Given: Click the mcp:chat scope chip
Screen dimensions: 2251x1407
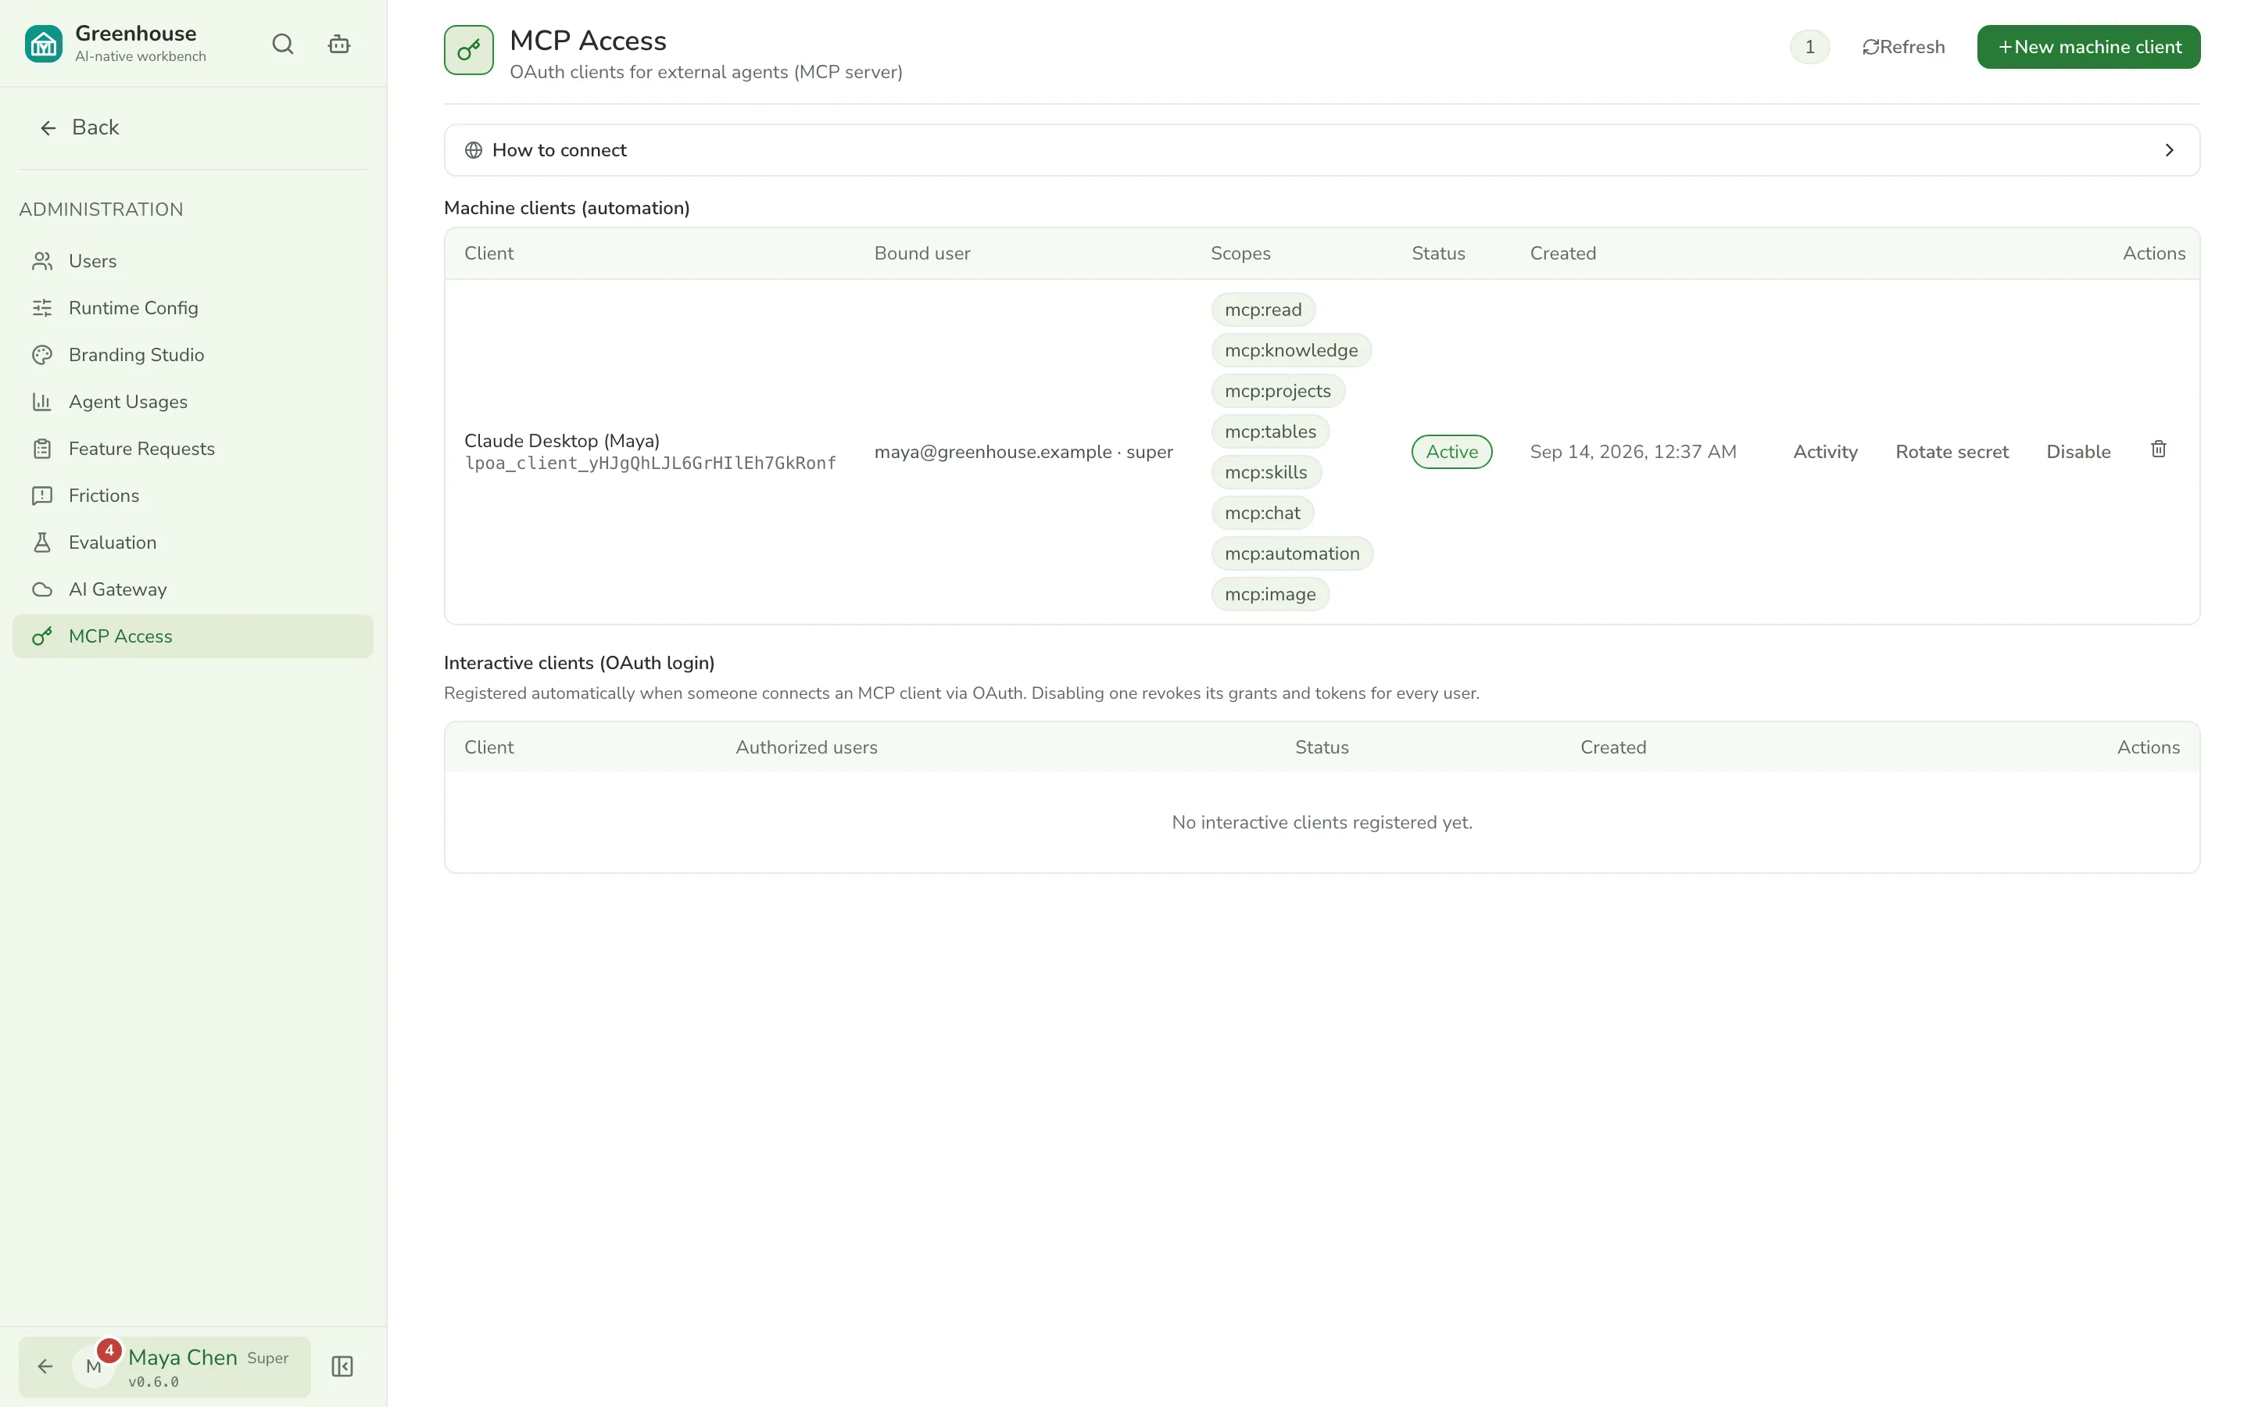Looking at the screenshot, I should tap(1262, 513).
